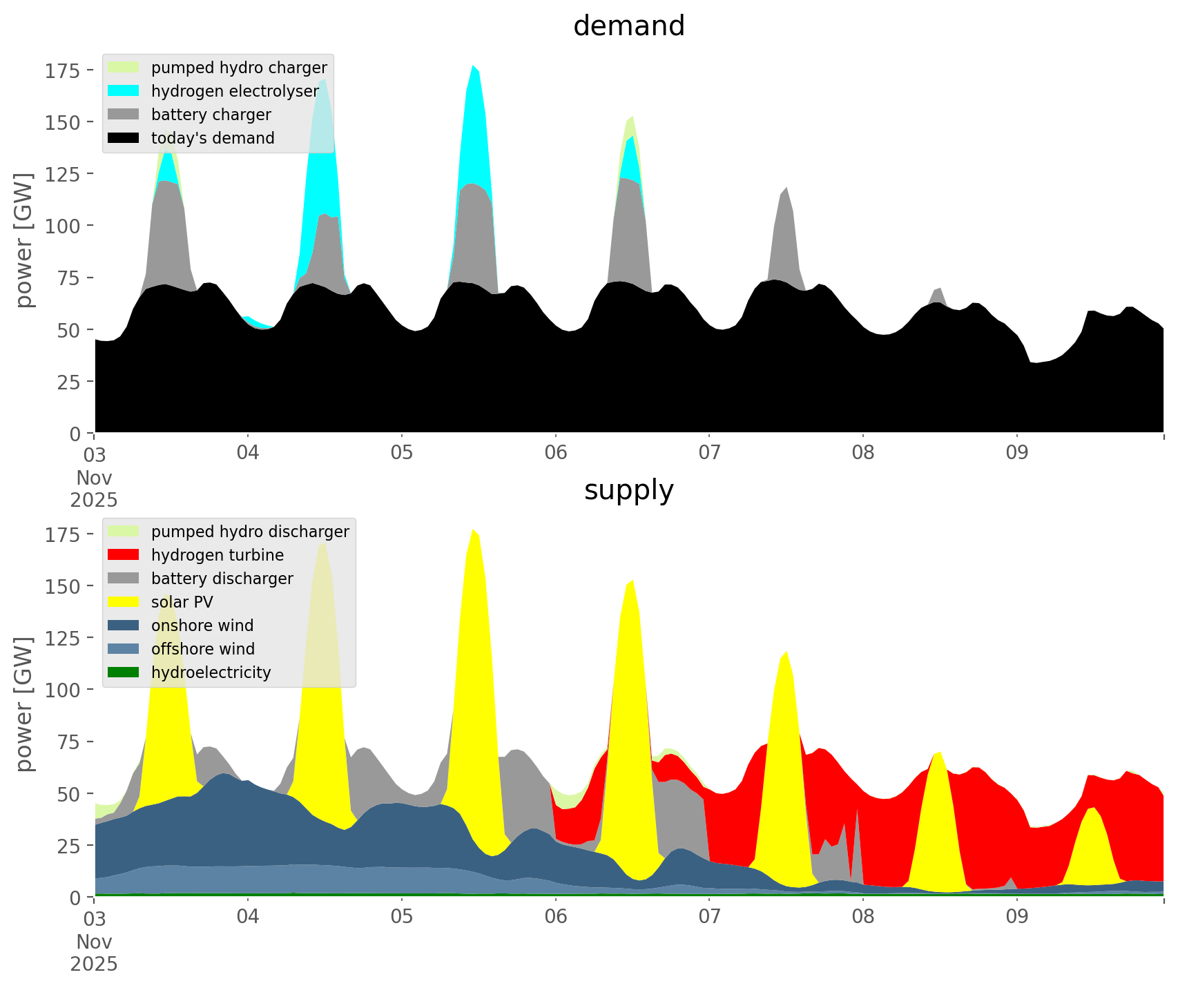
Task: Click the 08 date tick on supply chart
Action: click(862, 917)
